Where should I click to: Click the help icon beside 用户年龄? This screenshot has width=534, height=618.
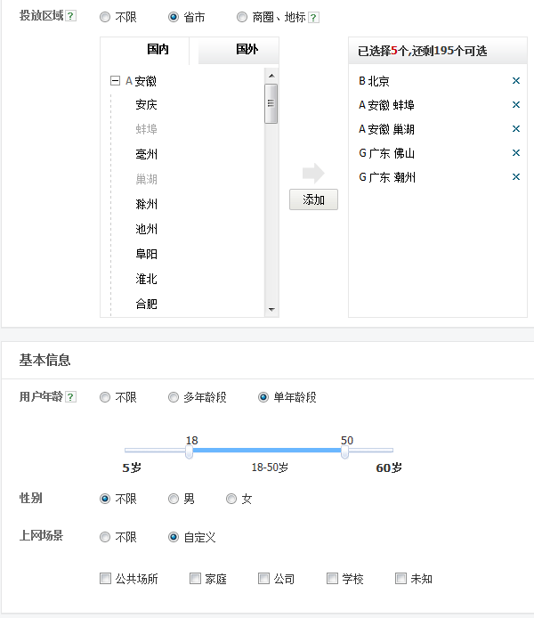70,397
